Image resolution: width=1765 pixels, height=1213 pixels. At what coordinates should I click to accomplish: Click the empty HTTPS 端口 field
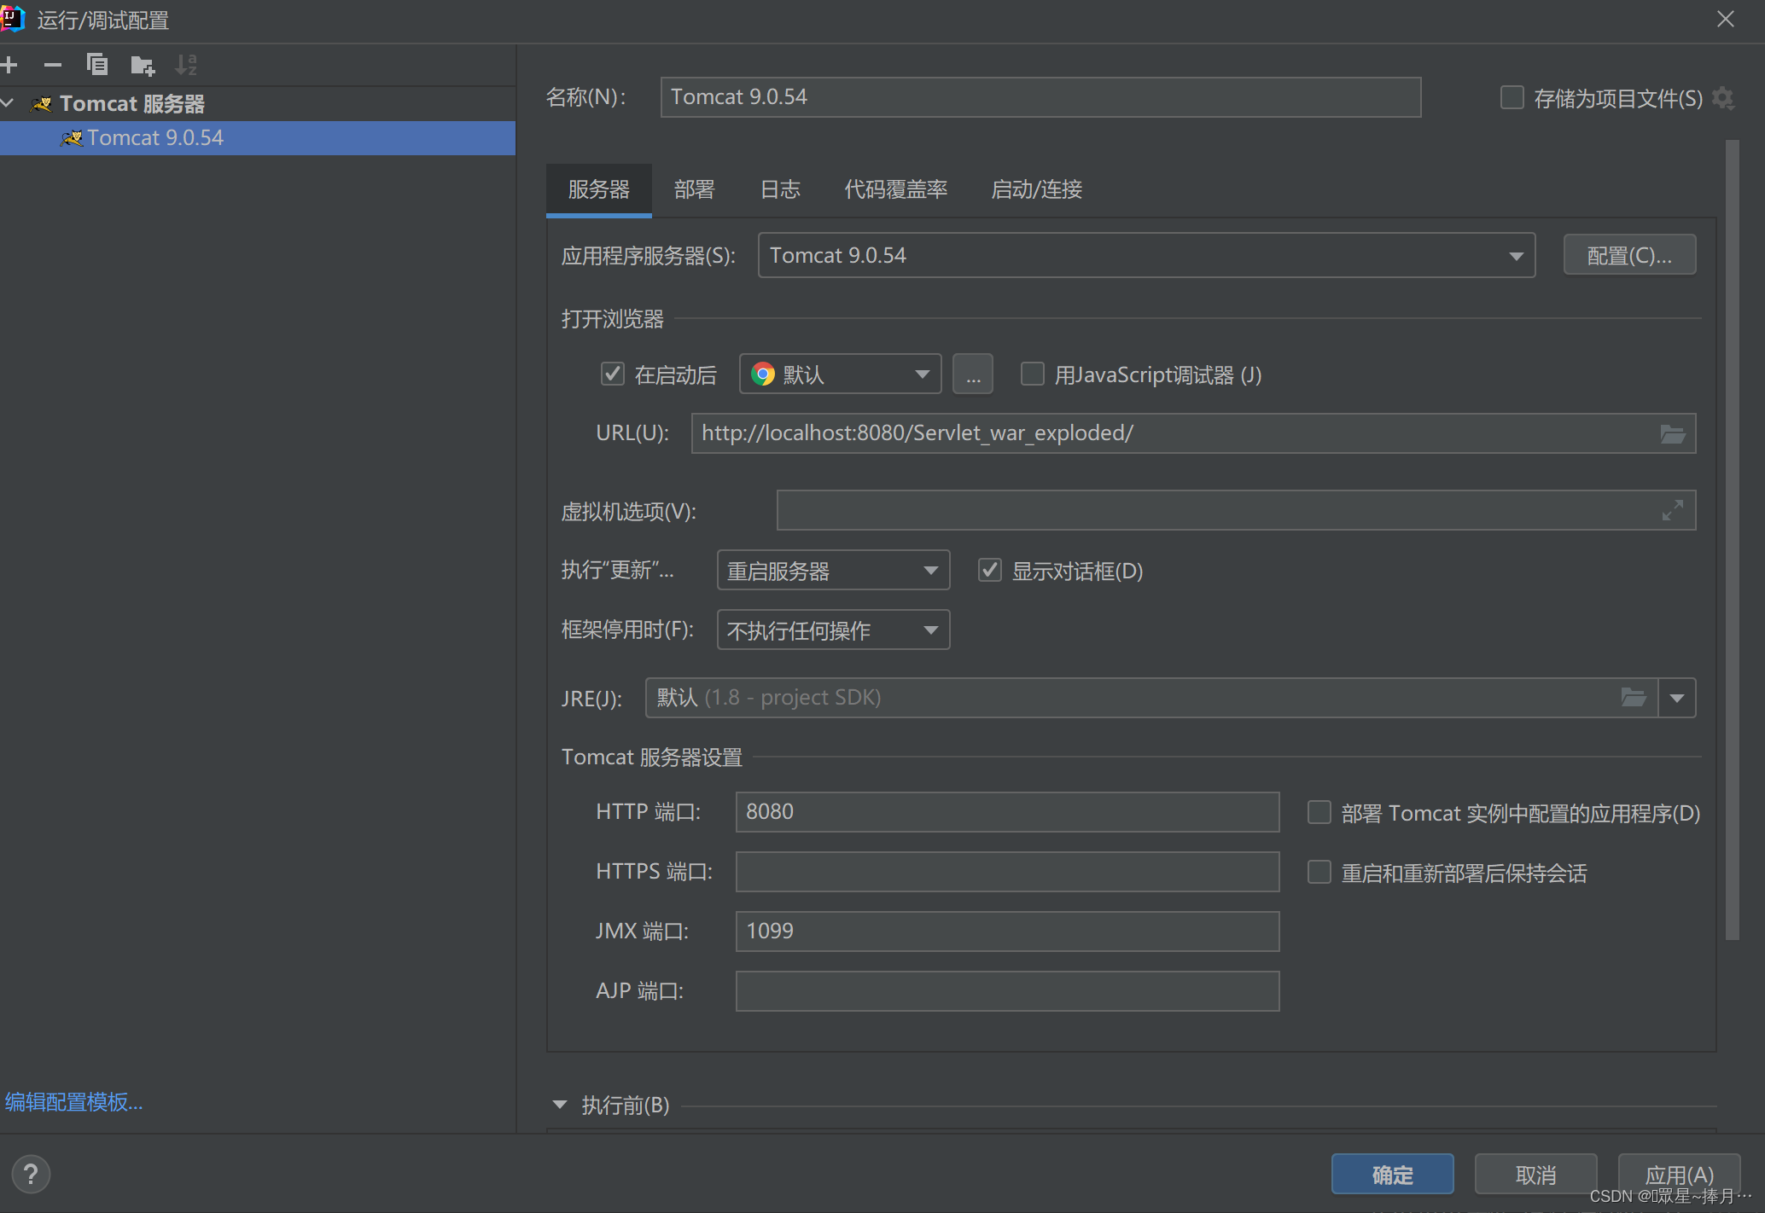1007,872
